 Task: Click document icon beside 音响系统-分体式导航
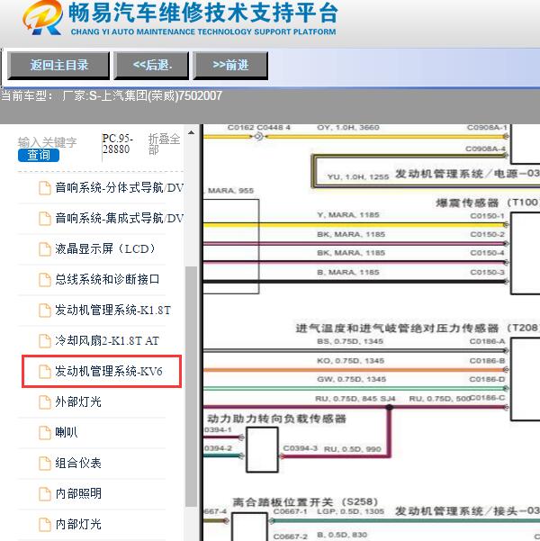45,188
